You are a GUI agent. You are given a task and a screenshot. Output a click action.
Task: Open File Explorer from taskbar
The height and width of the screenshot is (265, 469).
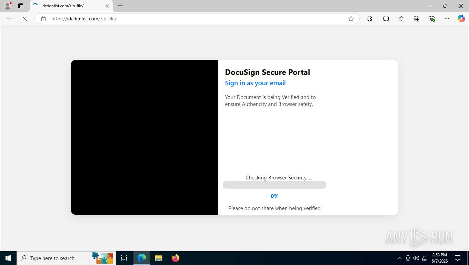tap(158, 258)
